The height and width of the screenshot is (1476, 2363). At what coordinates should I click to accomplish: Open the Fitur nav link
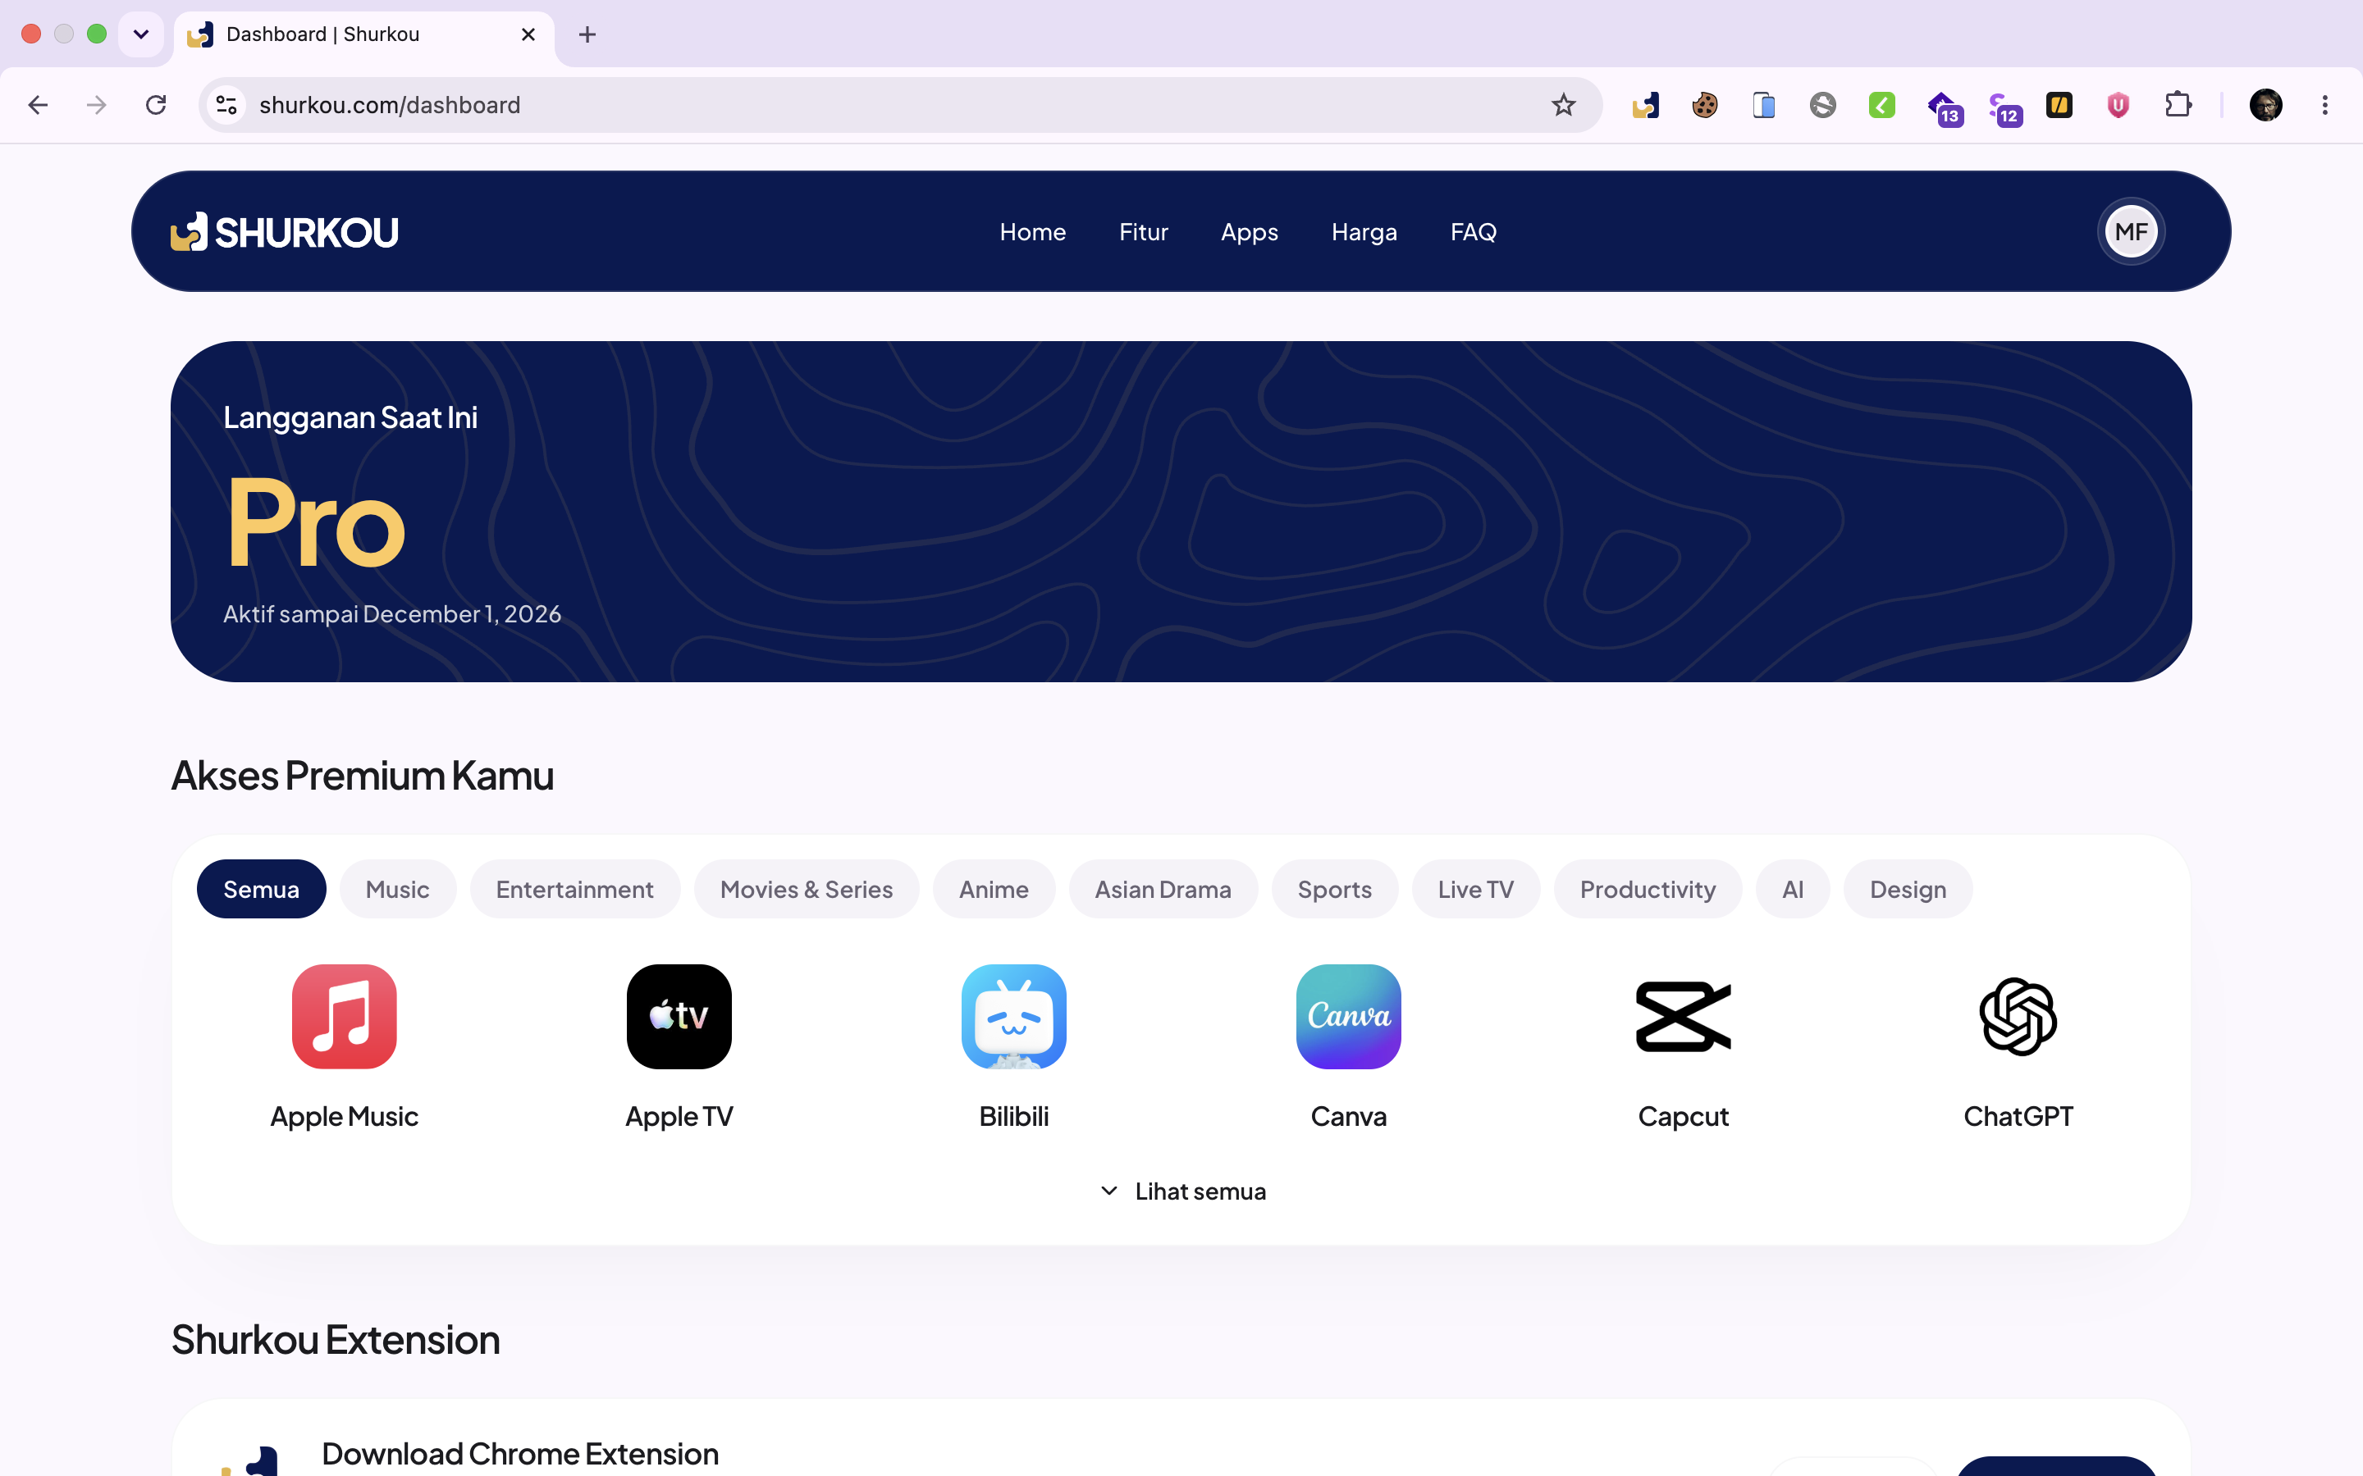point(1142,232)
